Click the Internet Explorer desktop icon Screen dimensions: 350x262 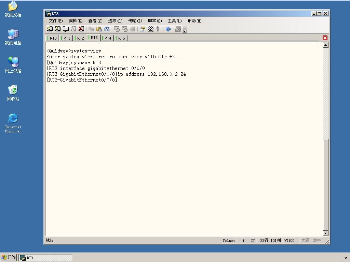(13, 123)
